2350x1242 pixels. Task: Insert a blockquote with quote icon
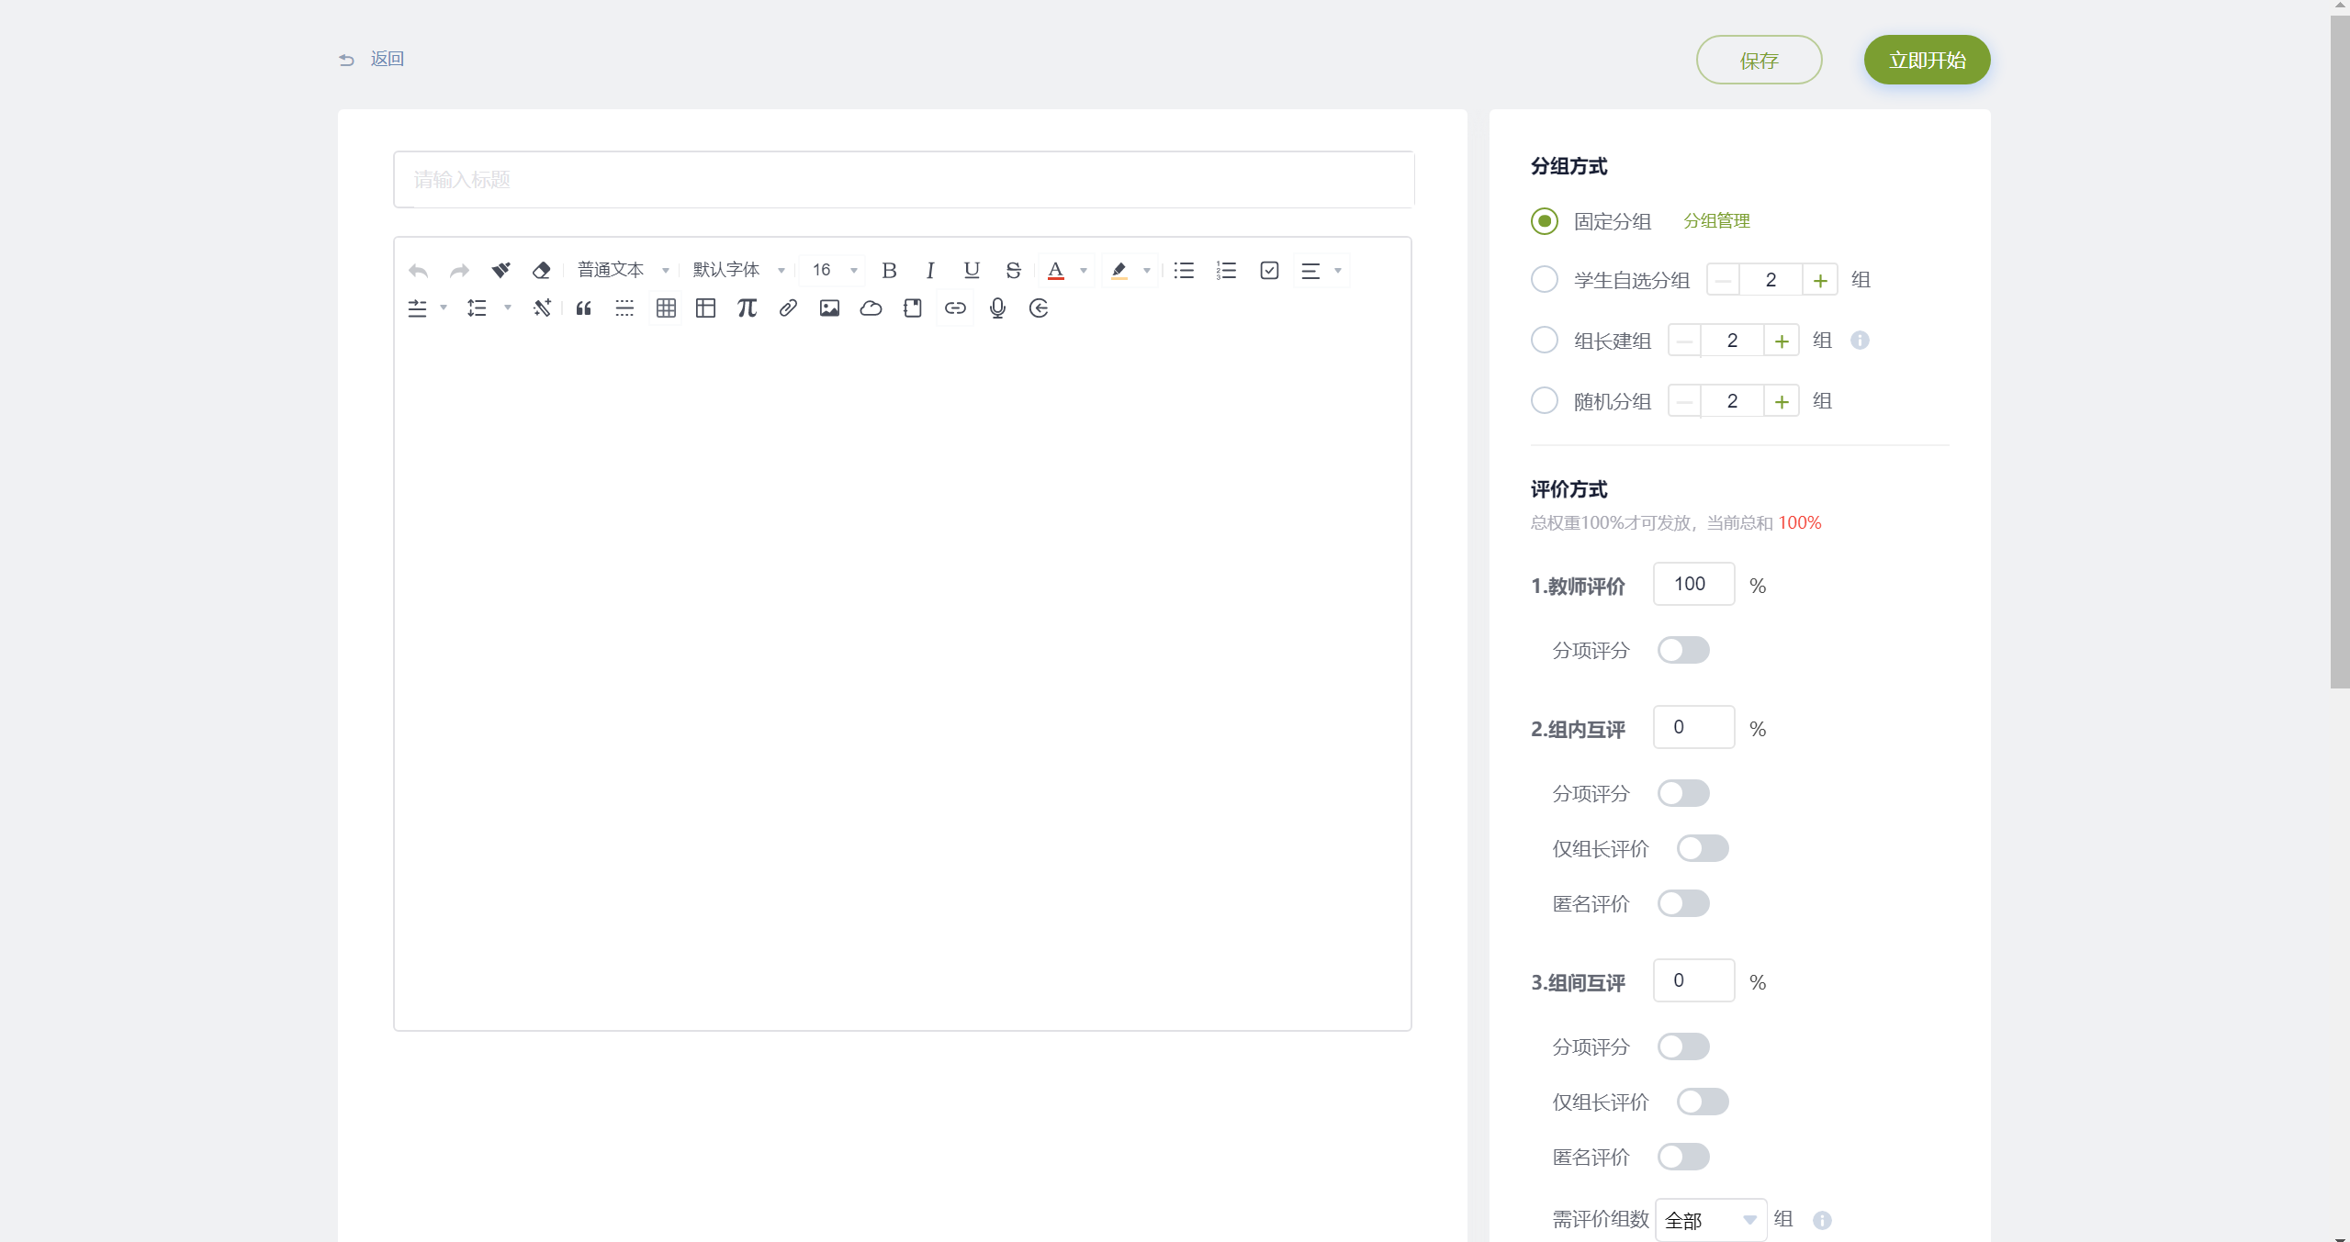[x=583, y=308]
